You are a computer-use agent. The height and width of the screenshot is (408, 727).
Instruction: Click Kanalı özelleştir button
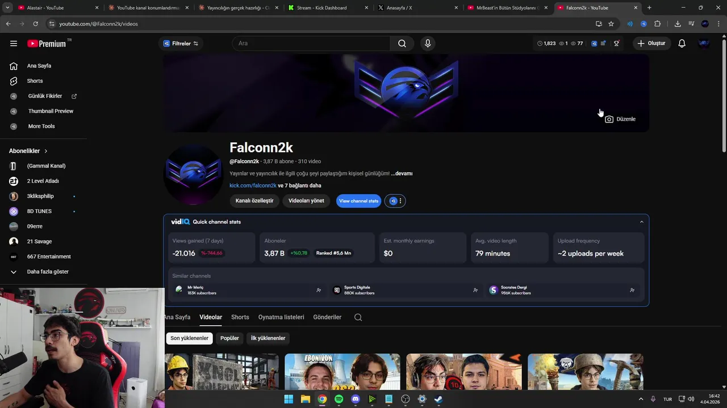point(254,201)
